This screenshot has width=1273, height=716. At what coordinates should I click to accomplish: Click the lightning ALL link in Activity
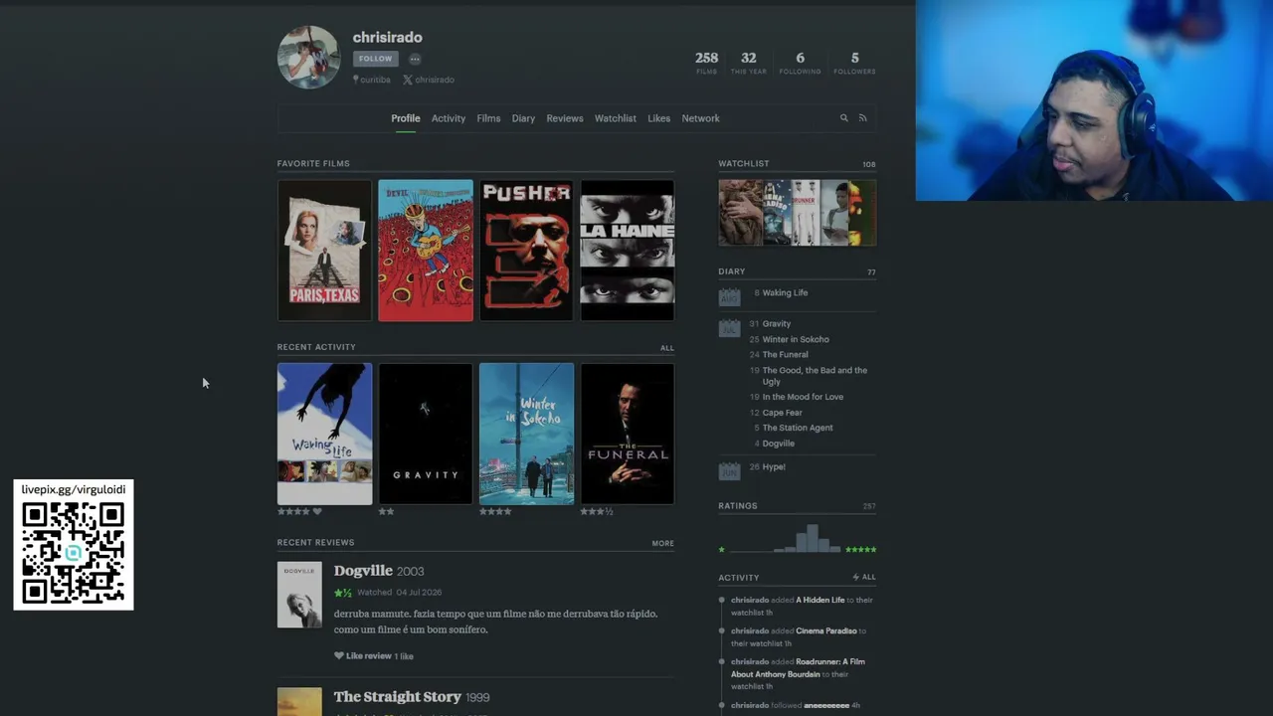click(864, 577)
